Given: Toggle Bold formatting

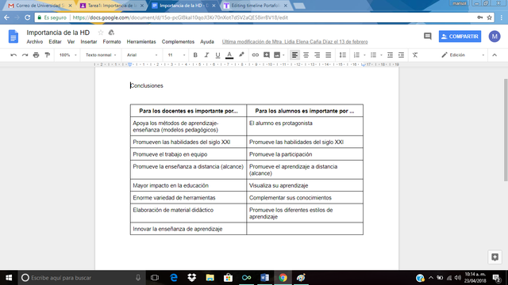Looking at the screenshot, I should point(195,55).
